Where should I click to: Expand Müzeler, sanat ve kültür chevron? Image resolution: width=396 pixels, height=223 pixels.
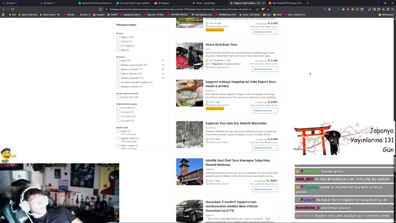click(163, 65)
